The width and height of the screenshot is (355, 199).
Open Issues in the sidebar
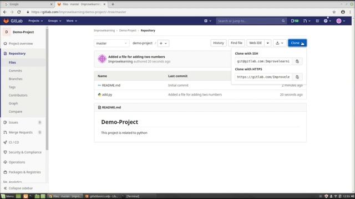pos(13,122)
